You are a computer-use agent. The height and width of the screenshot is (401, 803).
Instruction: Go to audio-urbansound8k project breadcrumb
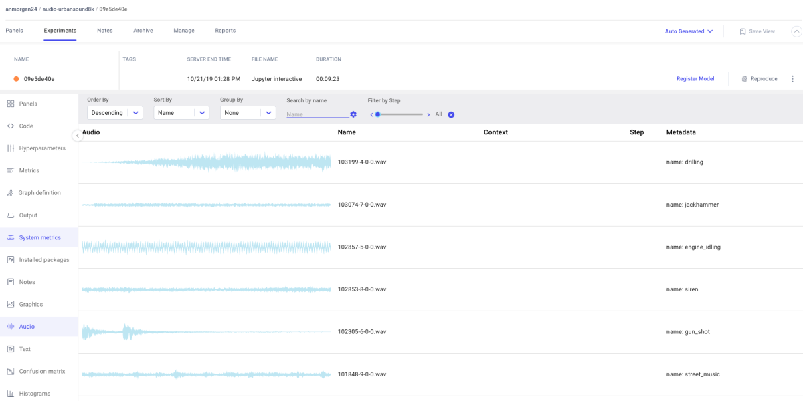coord(68,9)
